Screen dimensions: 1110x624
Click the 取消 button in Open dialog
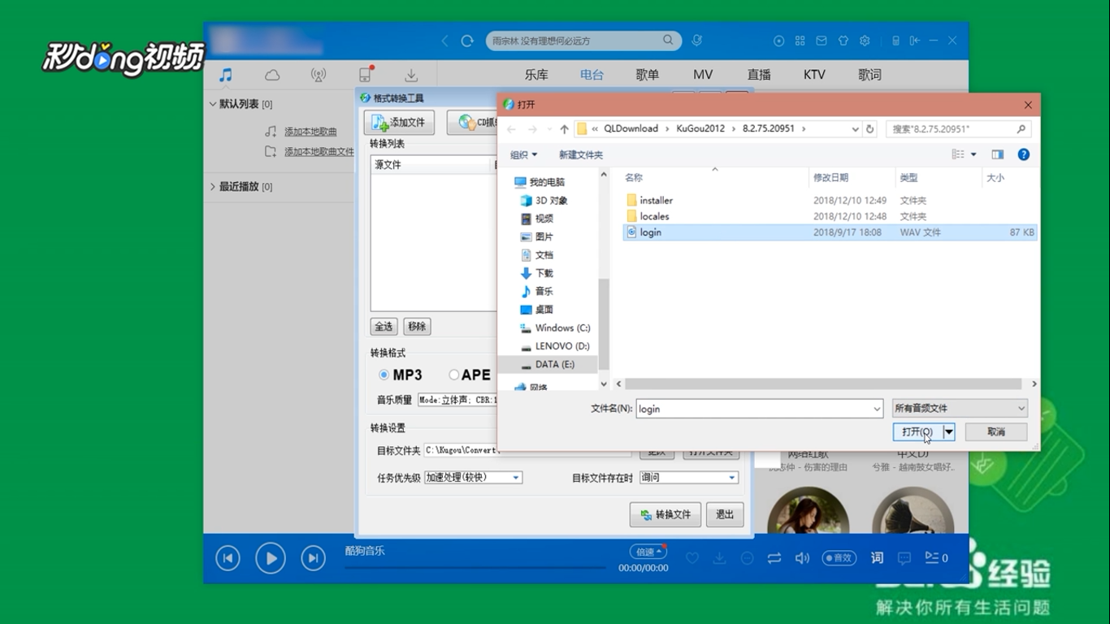click(996, 431)
